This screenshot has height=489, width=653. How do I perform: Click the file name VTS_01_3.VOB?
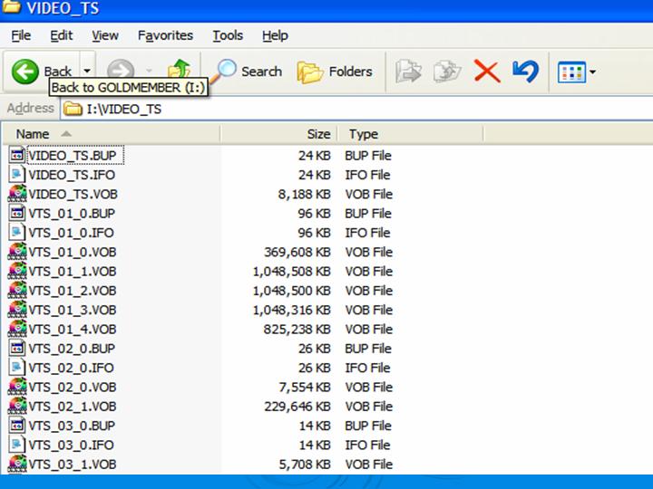pyautogui.click(x=73, y=310)
